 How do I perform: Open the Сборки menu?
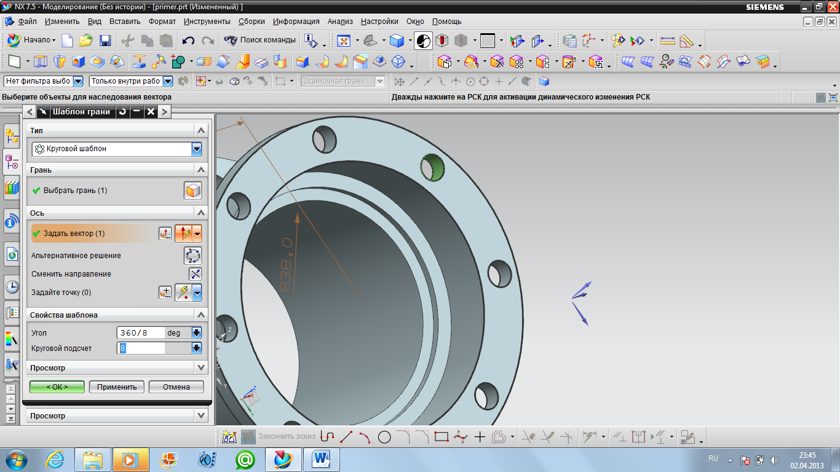pyautogui.click(x=252, y=21)
